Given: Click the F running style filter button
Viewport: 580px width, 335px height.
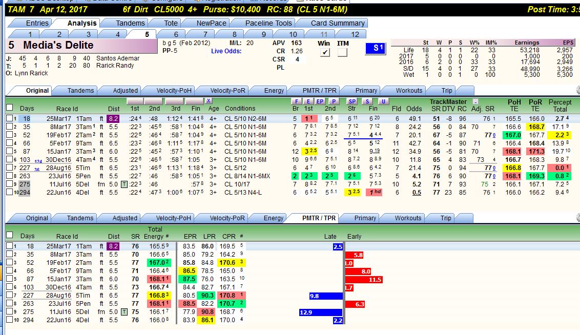Looking at the screenshot, I should pyautogui.click(x=296, y=101).
